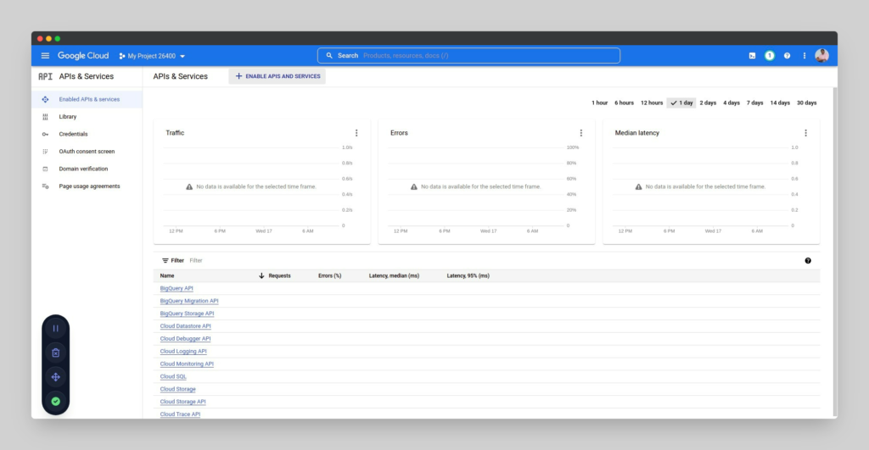This screenshot has width=869, height=450.
Task: Toggle the Requests sort arrow
Action: point(261,275)
